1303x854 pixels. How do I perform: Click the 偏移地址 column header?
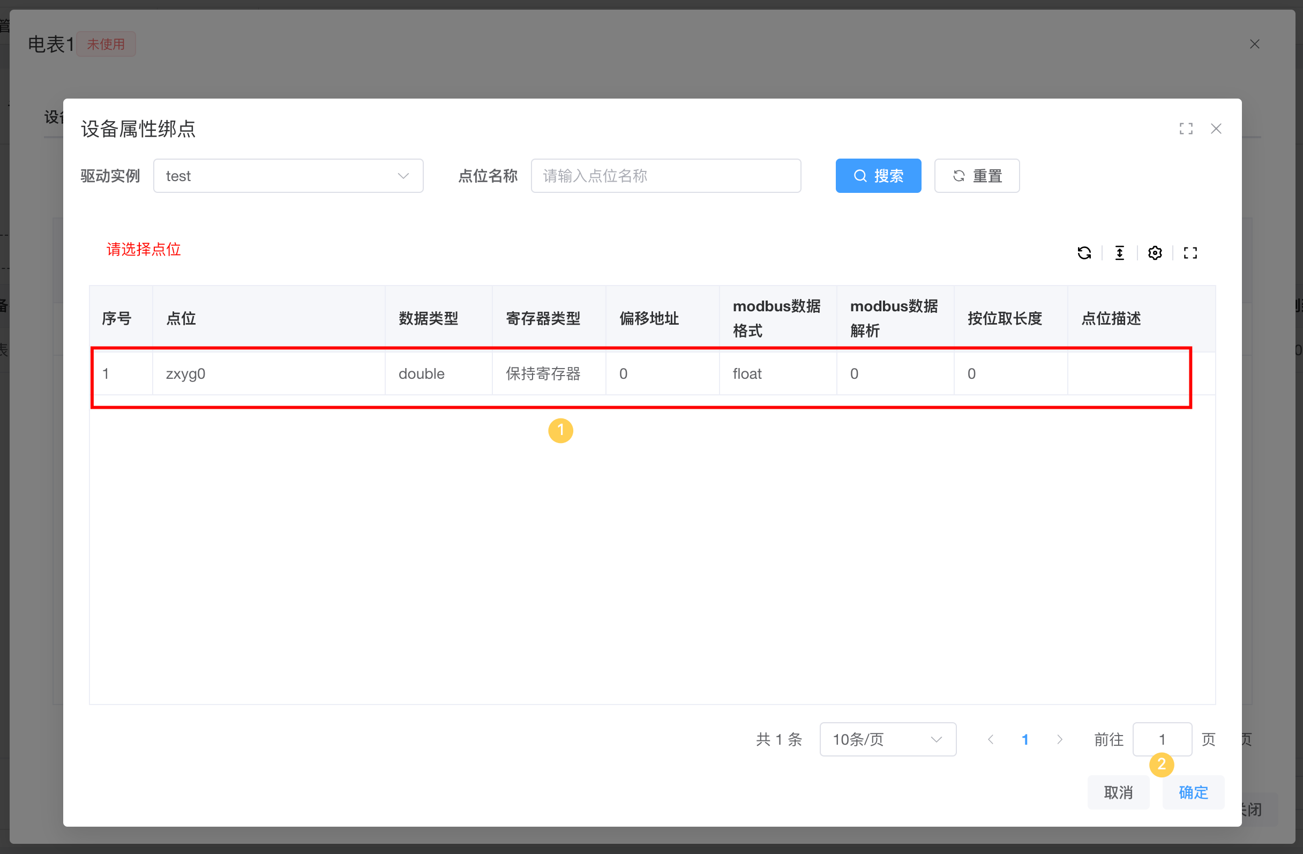click(662, 318)
